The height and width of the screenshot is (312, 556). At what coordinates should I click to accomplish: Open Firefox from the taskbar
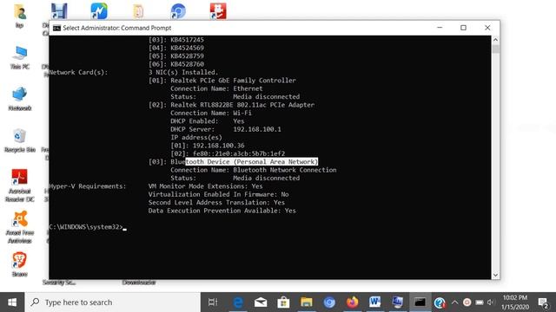(352, 302)
